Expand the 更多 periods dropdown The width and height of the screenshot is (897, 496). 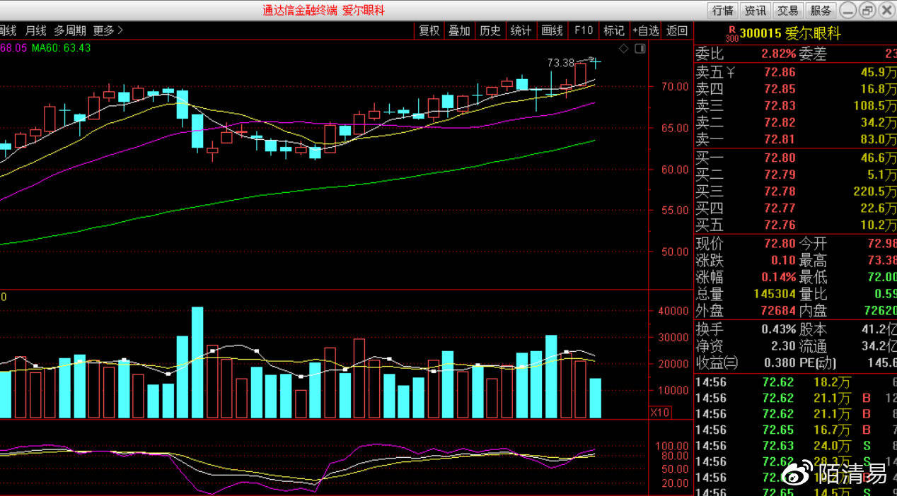pos(104,30)
